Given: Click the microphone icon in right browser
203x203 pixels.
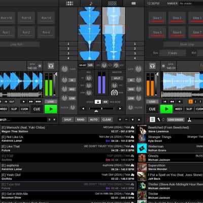Looking at the screenshot, I should click(x=158, y=119).
